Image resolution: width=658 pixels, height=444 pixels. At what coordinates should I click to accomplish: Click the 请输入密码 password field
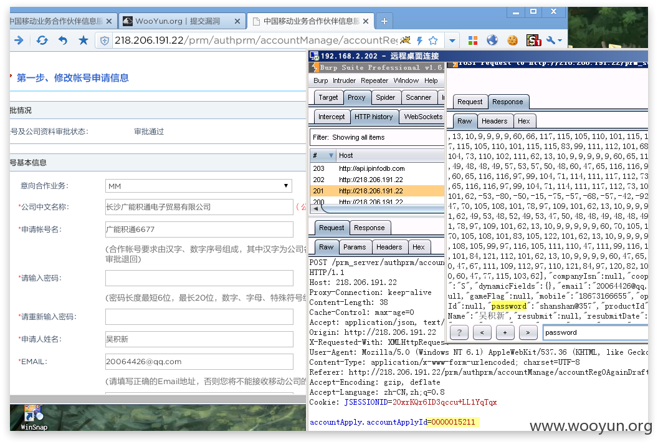tap(199, 278)
